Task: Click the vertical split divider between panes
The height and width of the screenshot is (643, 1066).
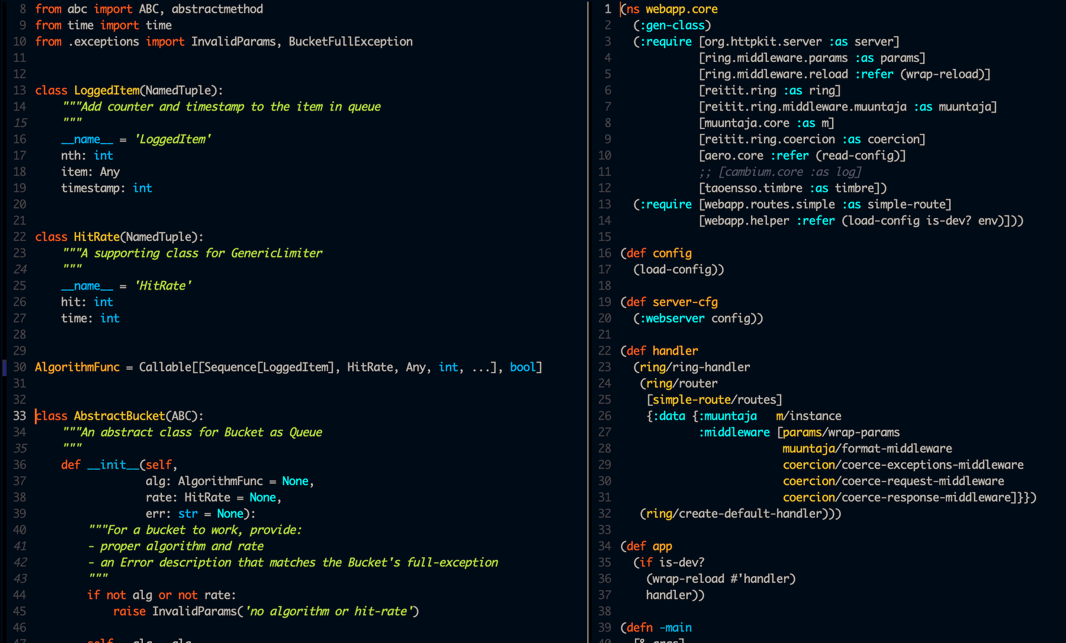Action: (588, 320)
